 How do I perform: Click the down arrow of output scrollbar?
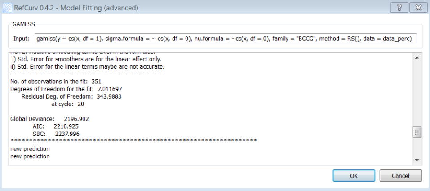click(417, 161)
